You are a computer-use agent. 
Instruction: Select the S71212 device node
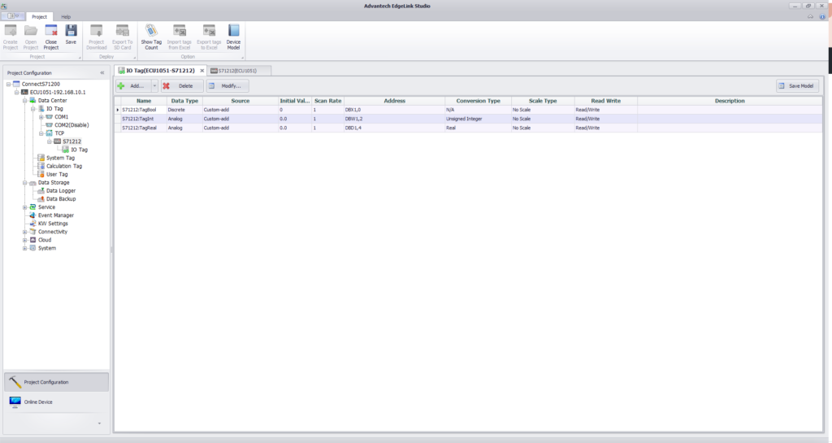point(72,141)
